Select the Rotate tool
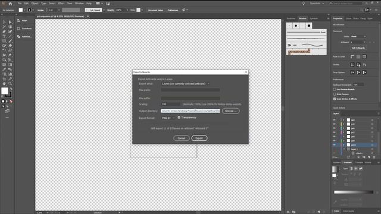Screen dimensions: 381x214 pos(4,51)
